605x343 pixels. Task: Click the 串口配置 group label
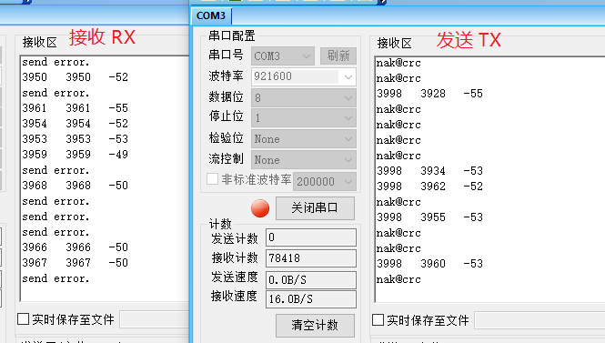[231, 35]
